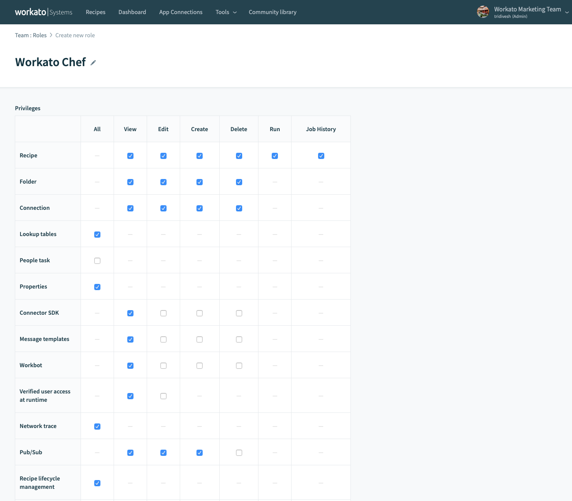The image size is (572, 501).
Task: Click the Workato Chef role title
Action: click(x=51, y=62)
